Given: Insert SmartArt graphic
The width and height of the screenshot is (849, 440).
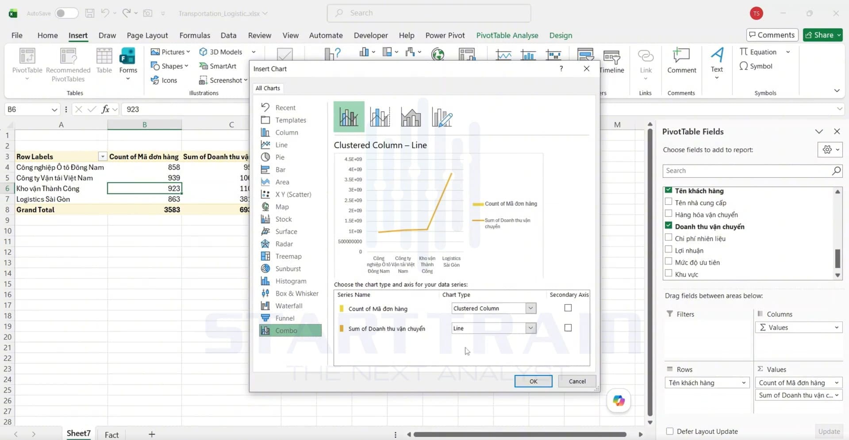Looking at the screenshot, I should (218, 66).
